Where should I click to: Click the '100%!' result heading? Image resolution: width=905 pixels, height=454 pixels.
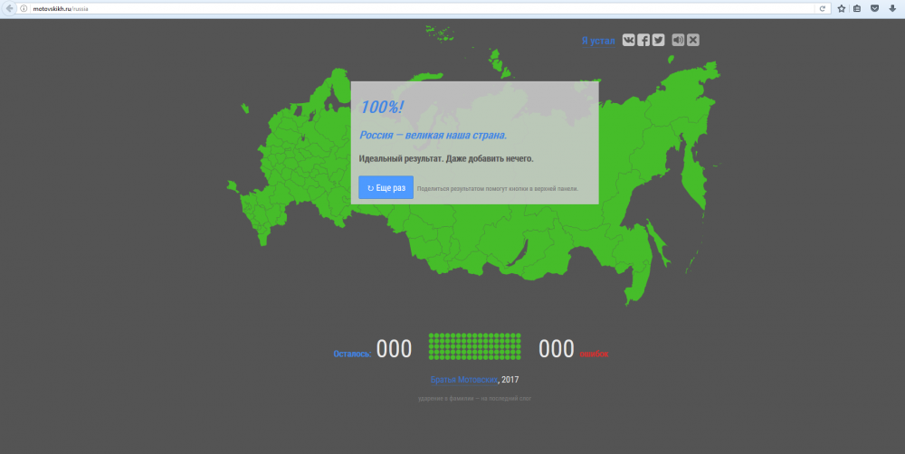click(382, 107)
